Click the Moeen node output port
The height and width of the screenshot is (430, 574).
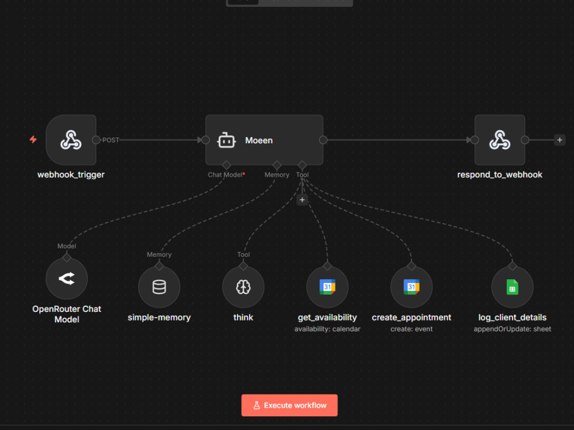[323, 140]
